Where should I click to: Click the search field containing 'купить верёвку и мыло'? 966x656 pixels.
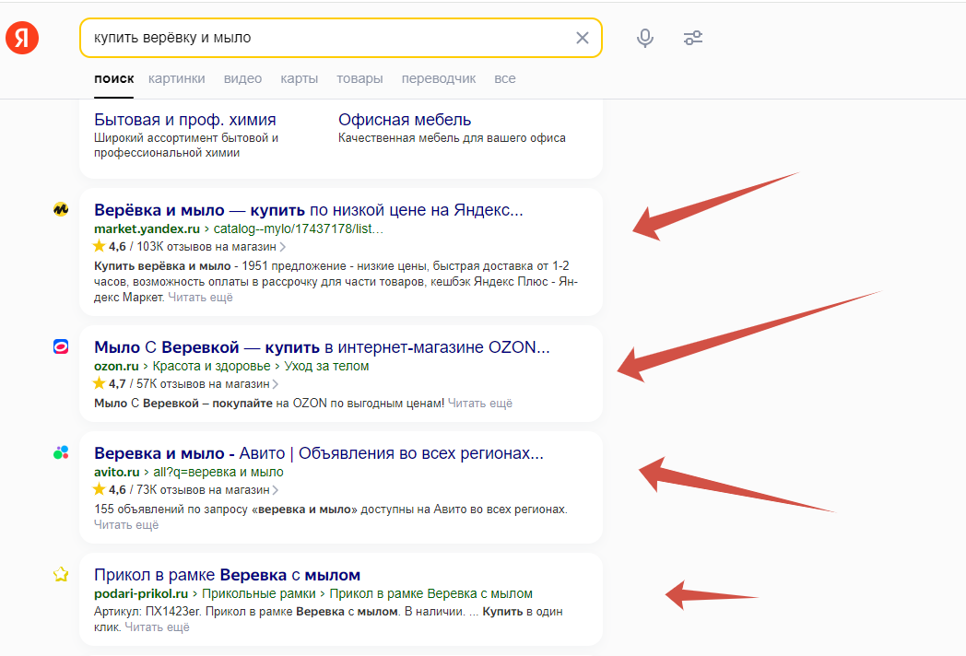(x=341, y=38)
